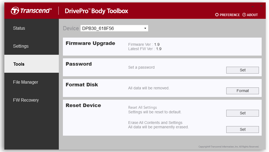Click the Firmware Upgrade heading
Viewport: 269px width, 152px height.
pos(90,43)
